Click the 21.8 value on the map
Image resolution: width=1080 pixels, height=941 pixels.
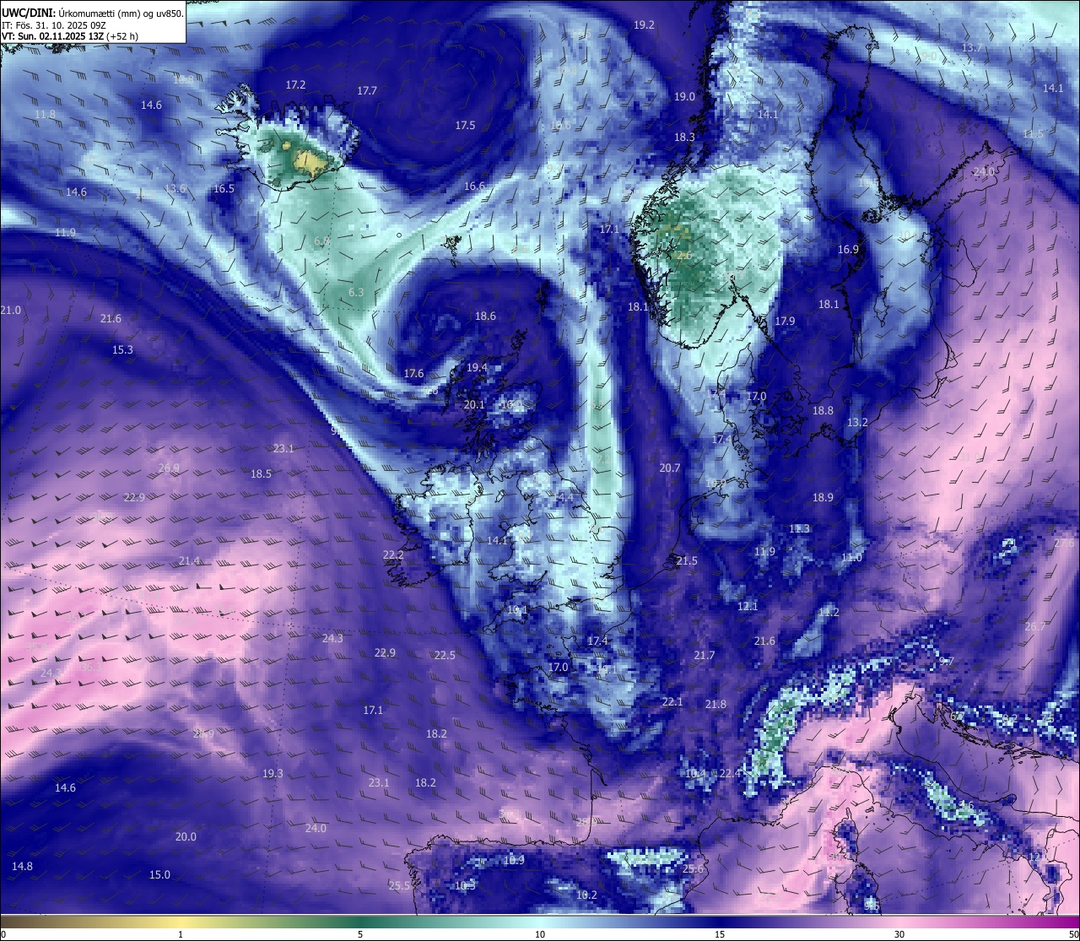coord(715,705)
